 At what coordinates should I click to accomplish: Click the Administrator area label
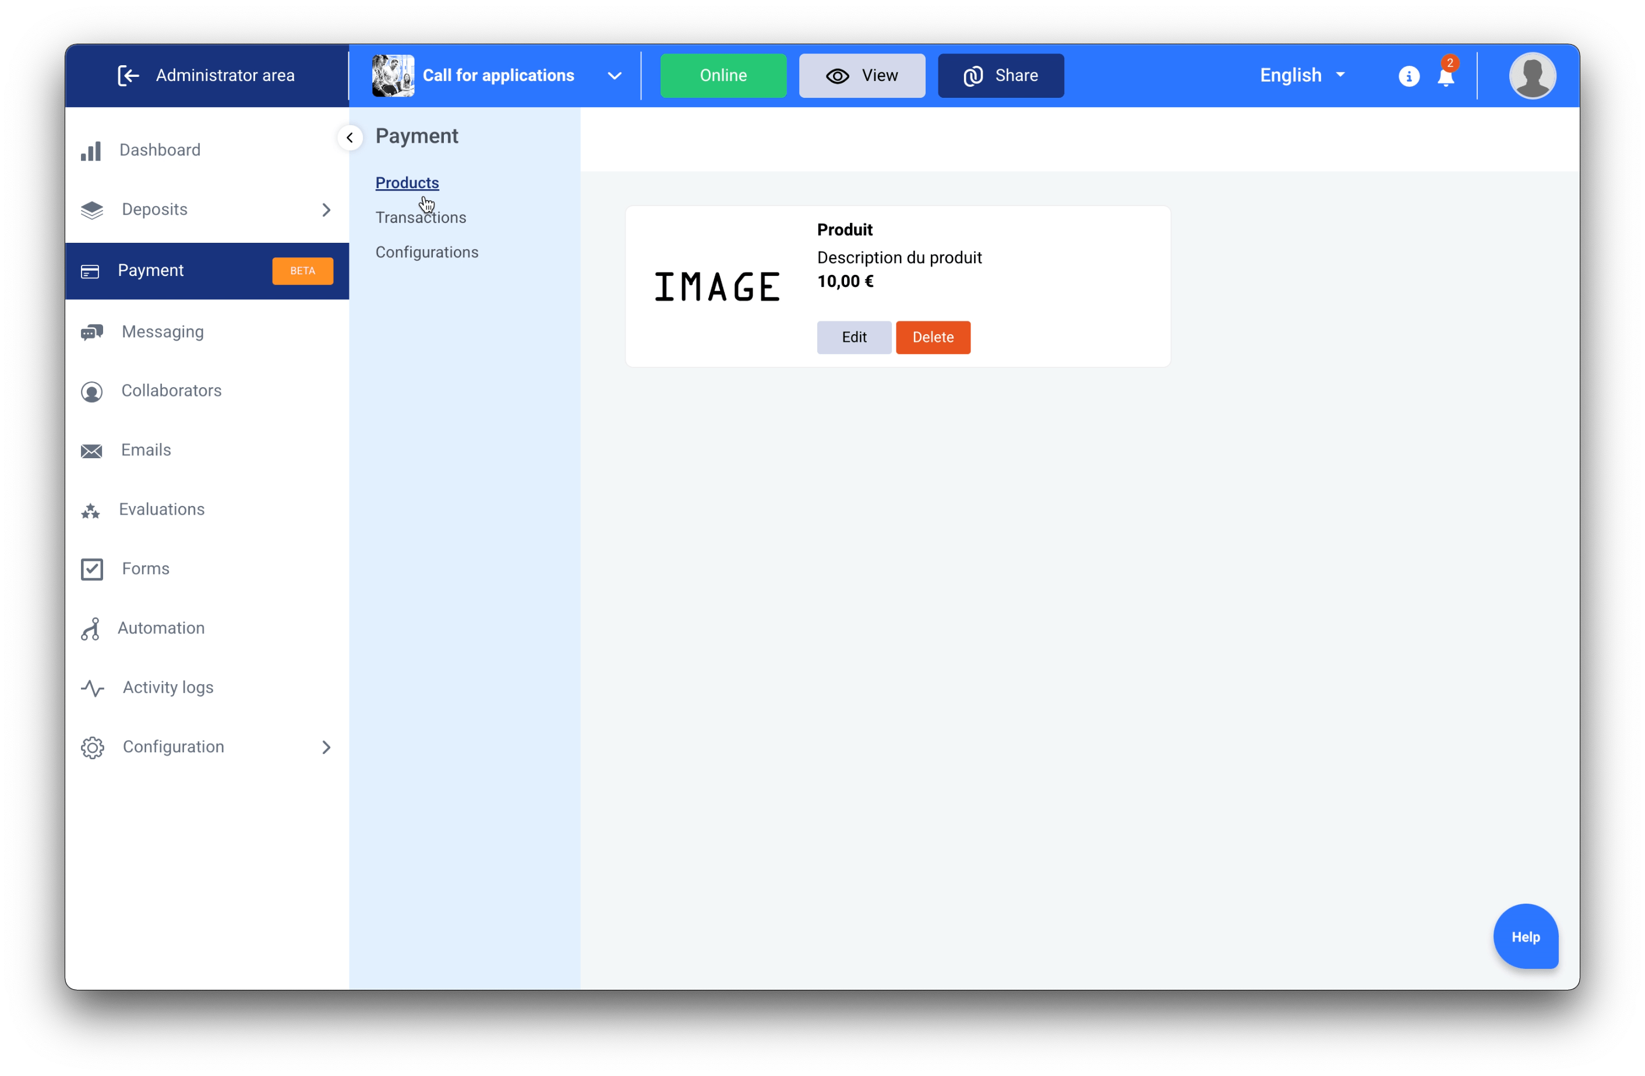225,75
